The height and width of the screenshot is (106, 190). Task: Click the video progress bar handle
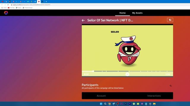93,71
